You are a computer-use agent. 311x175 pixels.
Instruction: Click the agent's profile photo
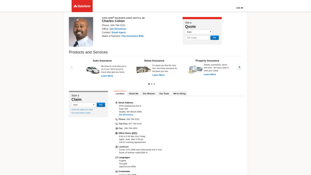point(81,32)
